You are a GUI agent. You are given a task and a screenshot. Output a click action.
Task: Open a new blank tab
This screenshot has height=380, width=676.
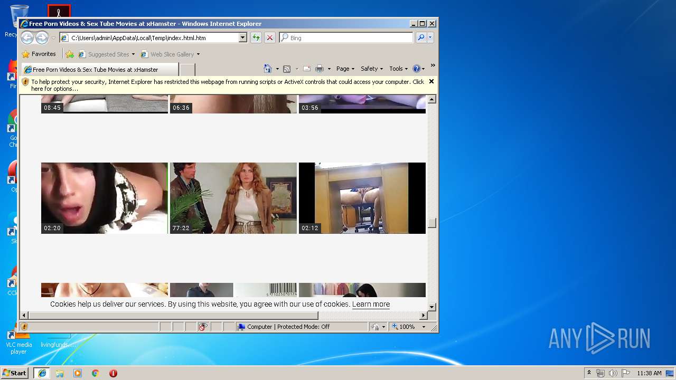tap(187, 69)
